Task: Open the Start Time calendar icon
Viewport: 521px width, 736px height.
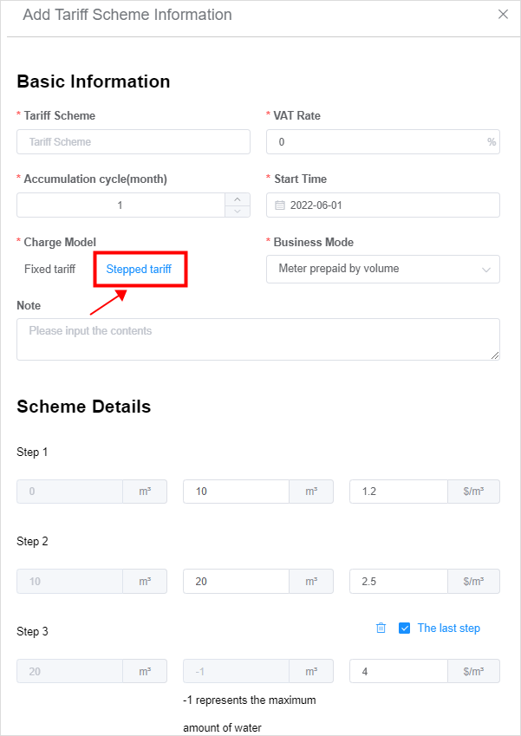Action: pyautogui.click(x=280, y=205)
